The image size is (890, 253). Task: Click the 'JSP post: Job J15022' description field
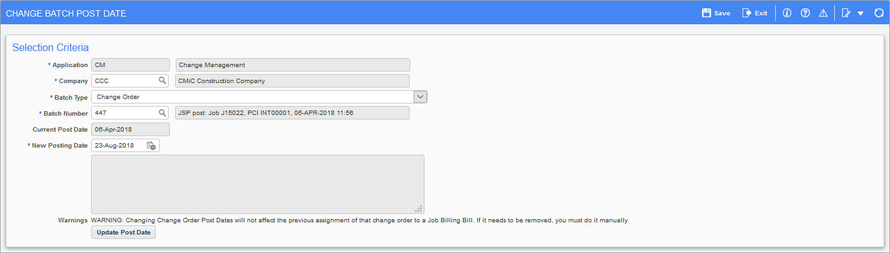click(x=293, y=113)
